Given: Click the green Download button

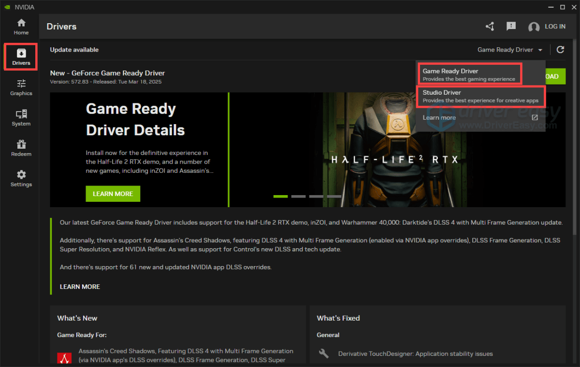Looking at the screenshot, I should [x=555, y=76].
